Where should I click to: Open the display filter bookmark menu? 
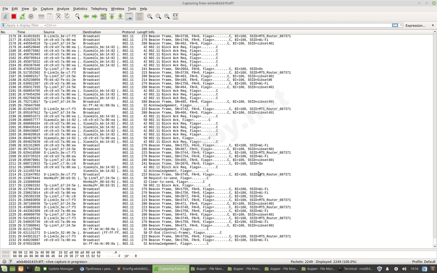pyautogui.click(x=3, y=25)
